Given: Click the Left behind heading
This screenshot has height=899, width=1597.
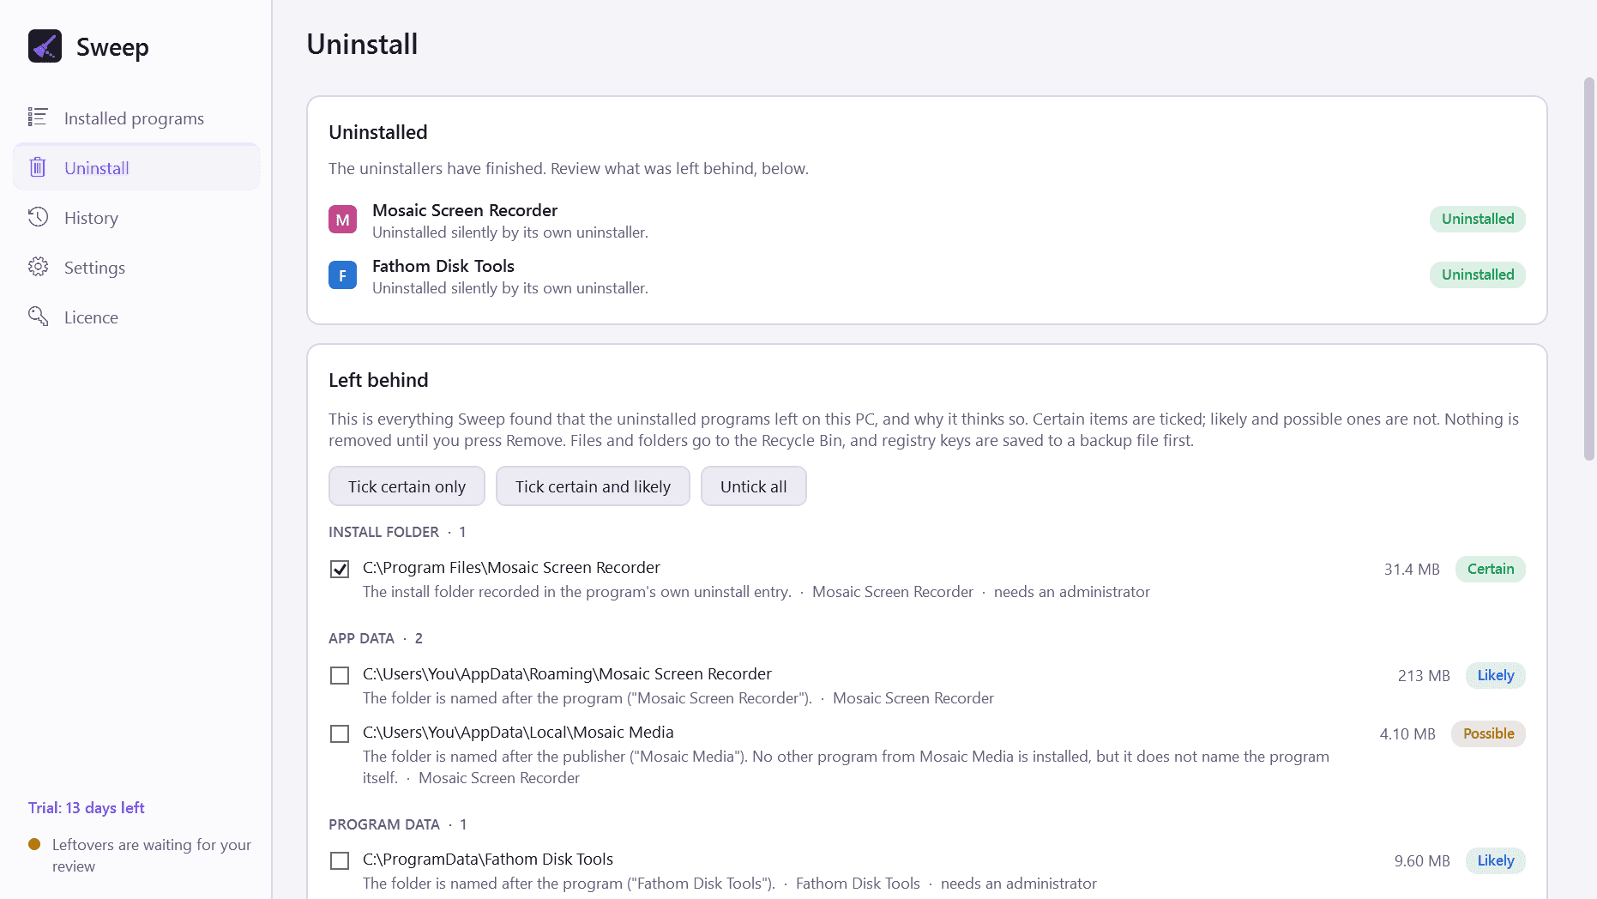Looking at the screenshot, I should 378,380.
